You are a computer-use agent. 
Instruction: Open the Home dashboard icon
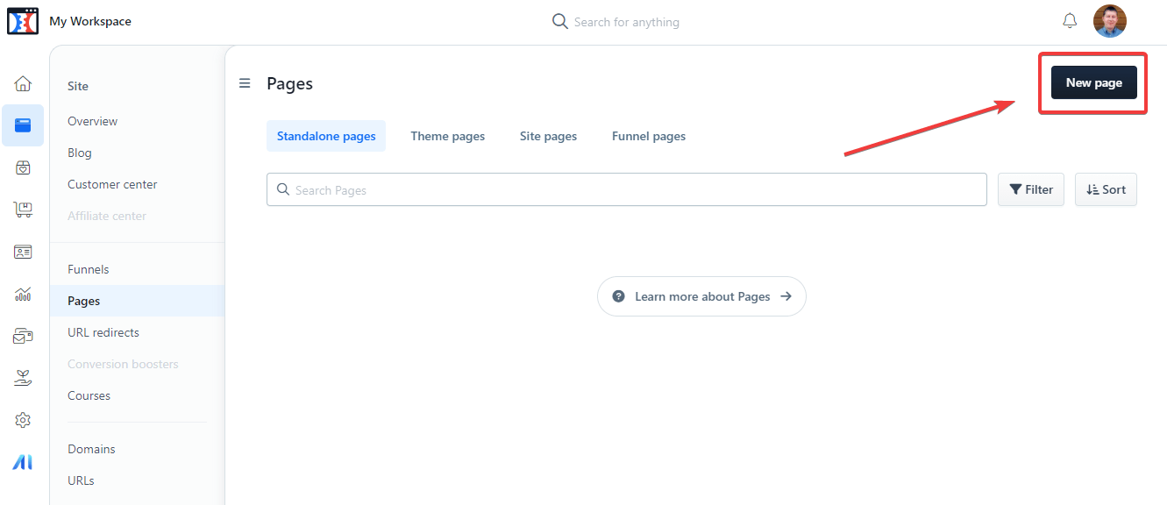pos(23,82)
